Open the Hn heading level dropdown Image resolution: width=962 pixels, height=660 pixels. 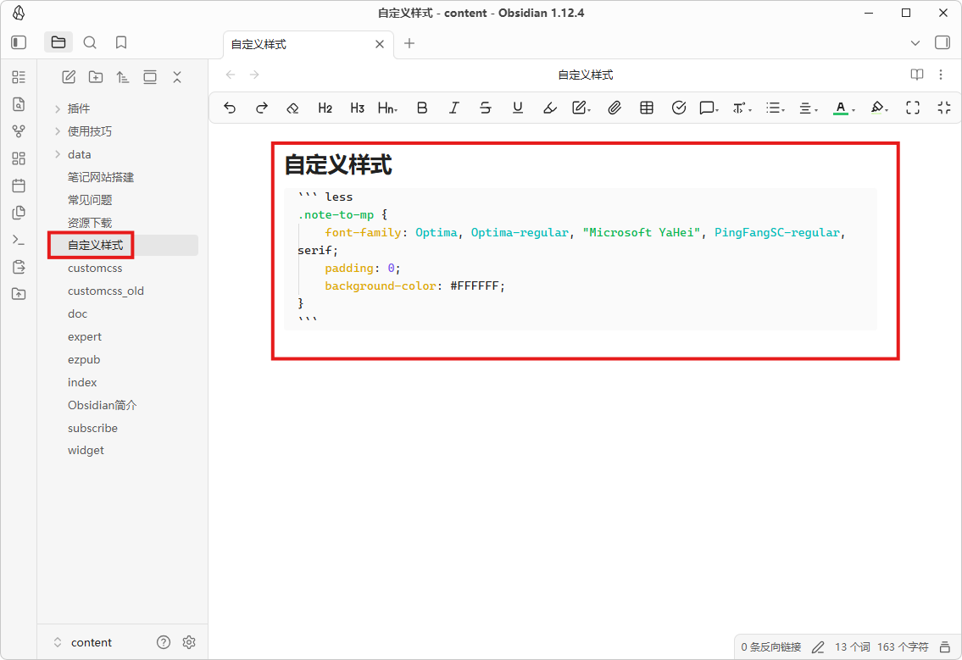click(x=387, y=108)
